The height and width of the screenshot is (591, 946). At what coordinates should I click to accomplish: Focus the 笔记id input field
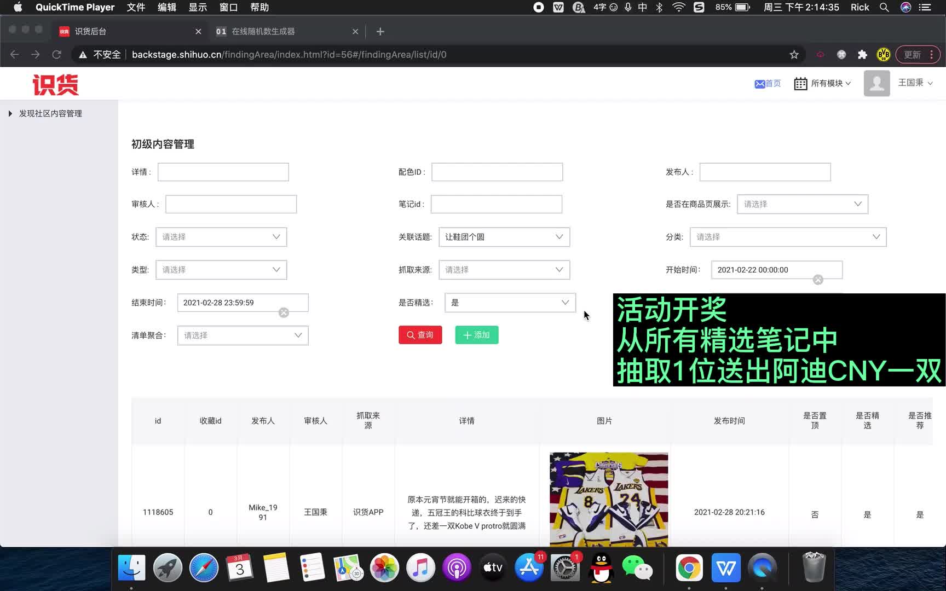(497, 204)
